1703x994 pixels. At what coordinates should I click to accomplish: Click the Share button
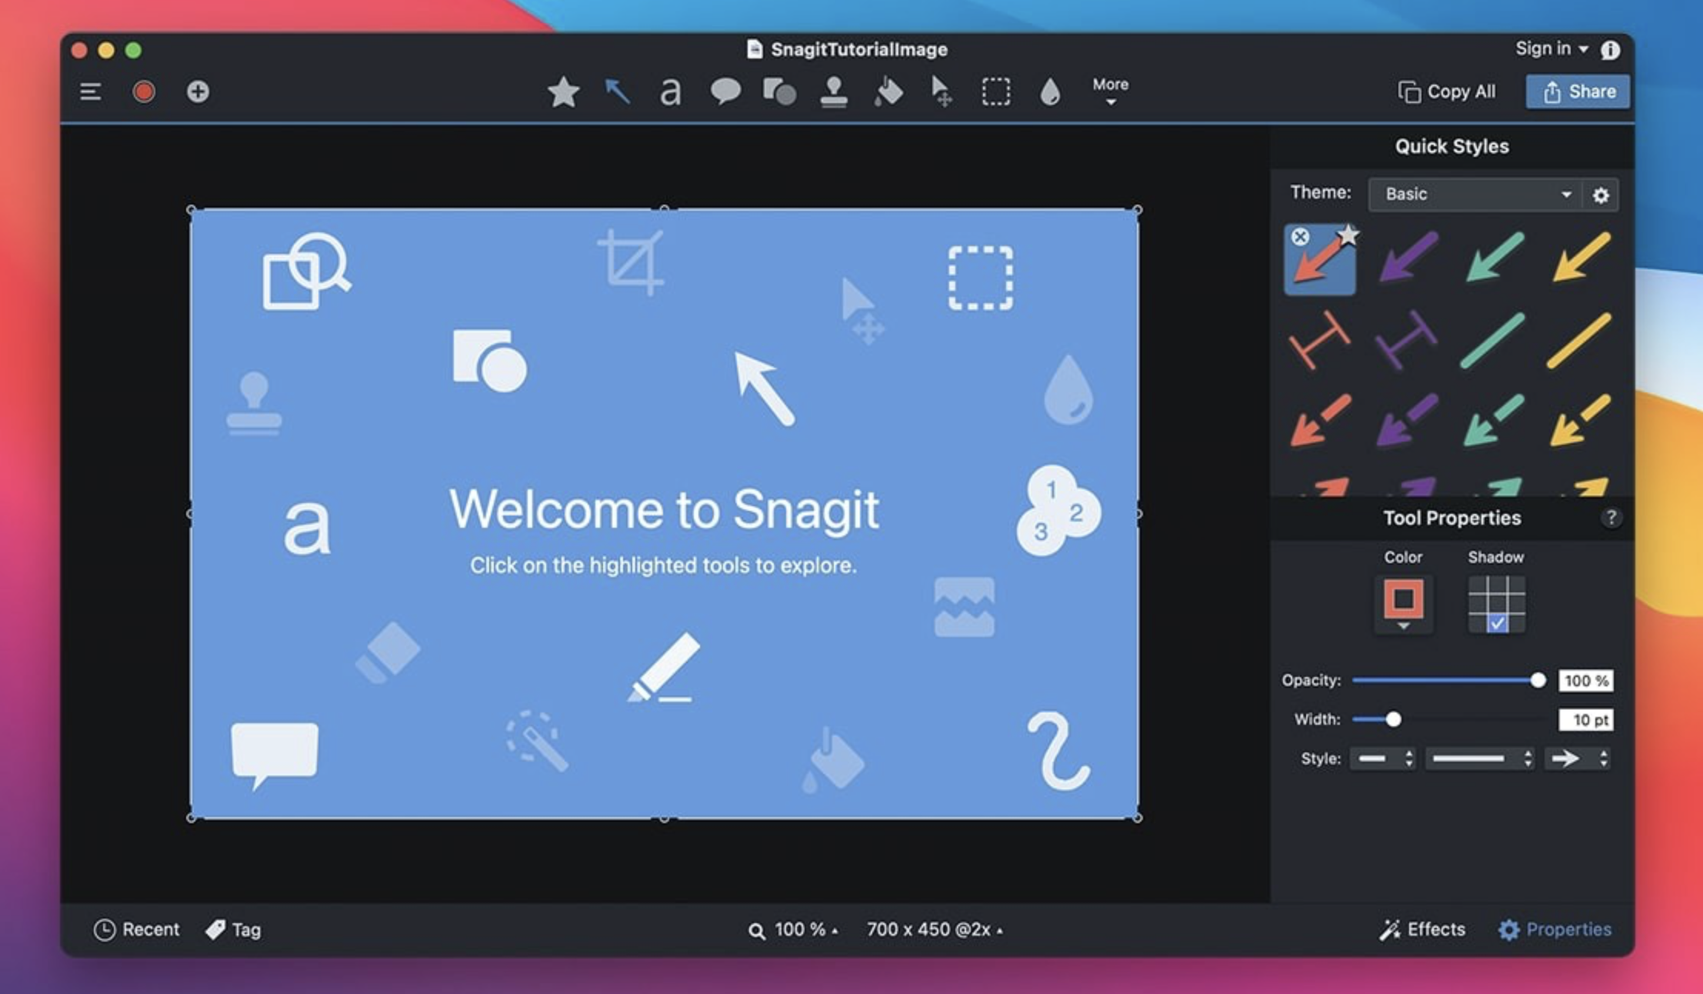(1578, 91)
